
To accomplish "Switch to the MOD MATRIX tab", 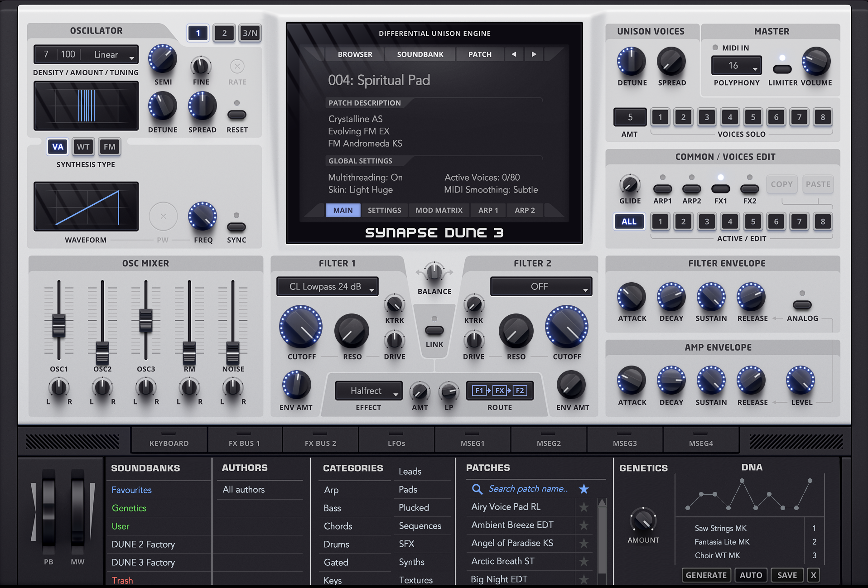I will point(439,210).
